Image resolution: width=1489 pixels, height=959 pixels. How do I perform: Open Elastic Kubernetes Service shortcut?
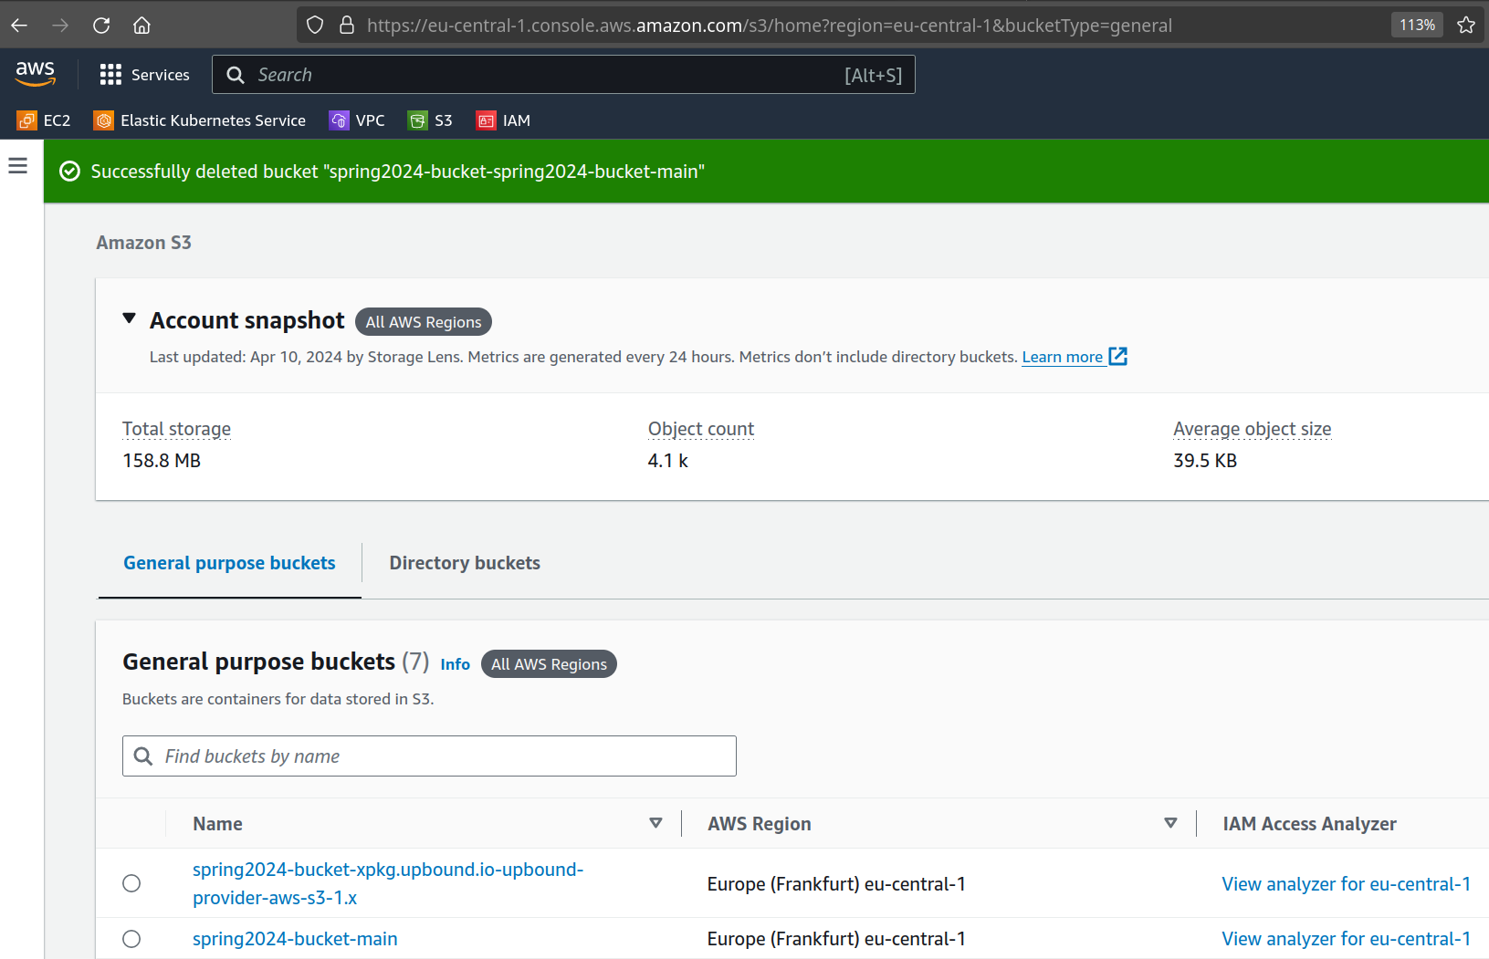point(200,120)
